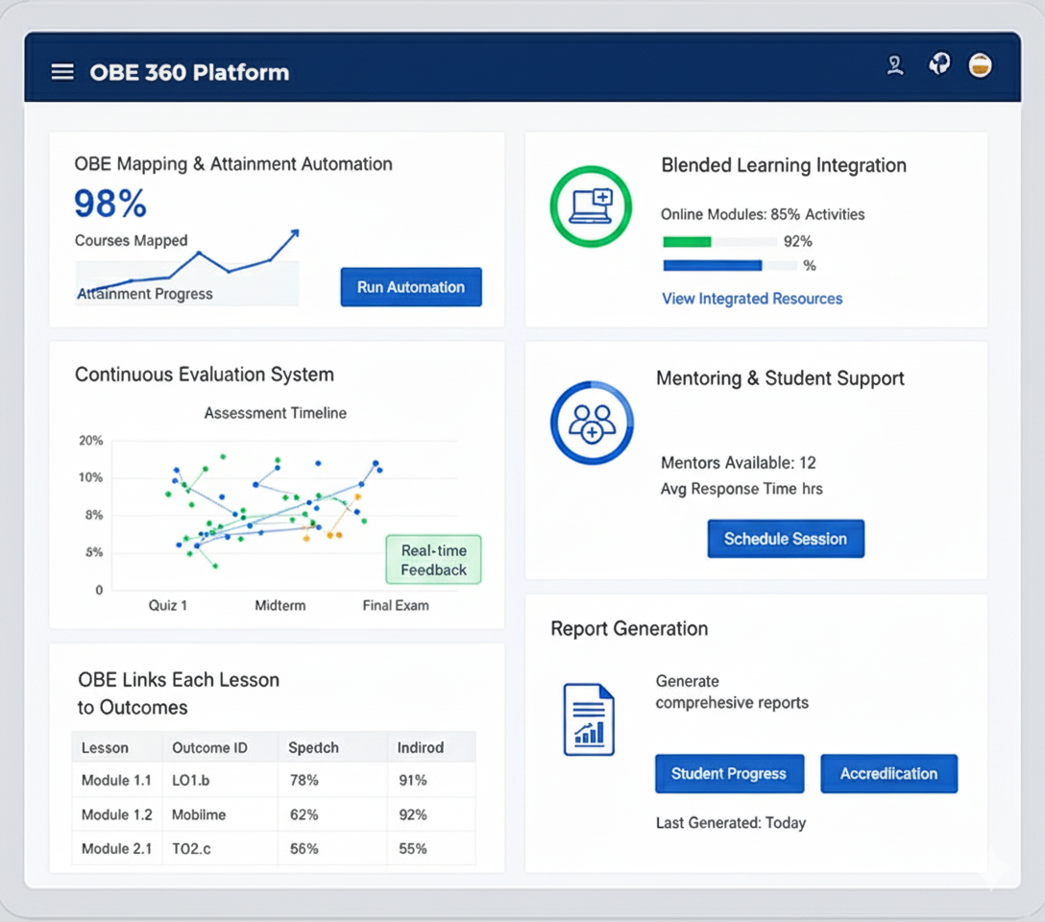1045x922 pixels.
Task: Open View Integrated Resources link
Action: (x=752, y=299)
